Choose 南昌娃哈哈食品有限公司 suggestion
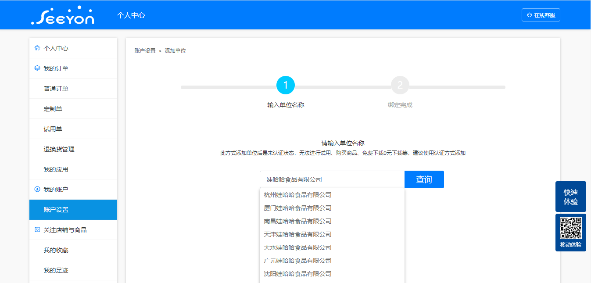This screenshot has width=591, height=283. pos(332,221)
